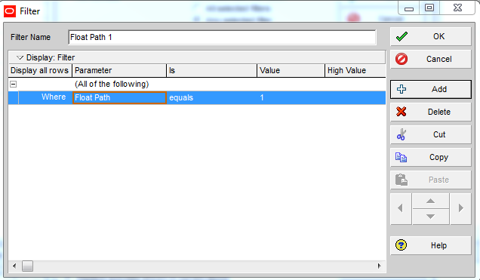Click the green checkmark OK icon
The height and width of the screenshot is (280, 480).
pyautogui.click(x=402, y=36)
